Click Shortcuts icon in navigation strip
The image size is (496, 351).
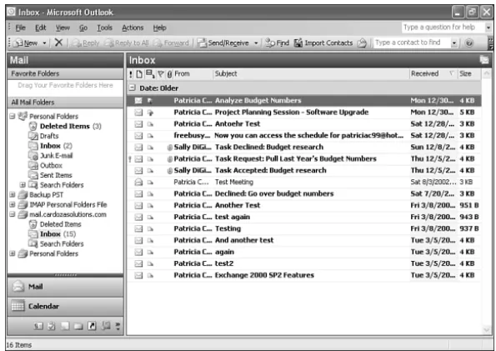(x=92, y=326)
